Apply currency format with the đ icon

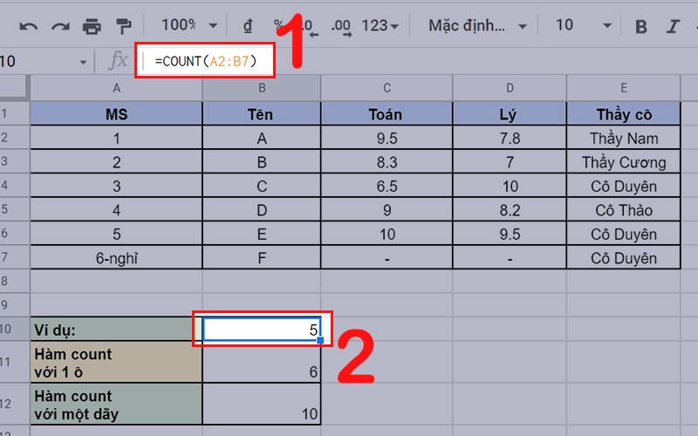click(x=248, y=26)
